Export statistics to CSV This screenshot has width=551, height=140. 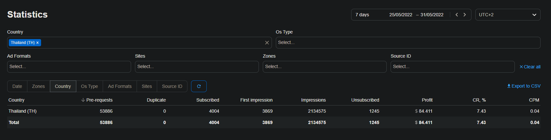tap(524, 86)
